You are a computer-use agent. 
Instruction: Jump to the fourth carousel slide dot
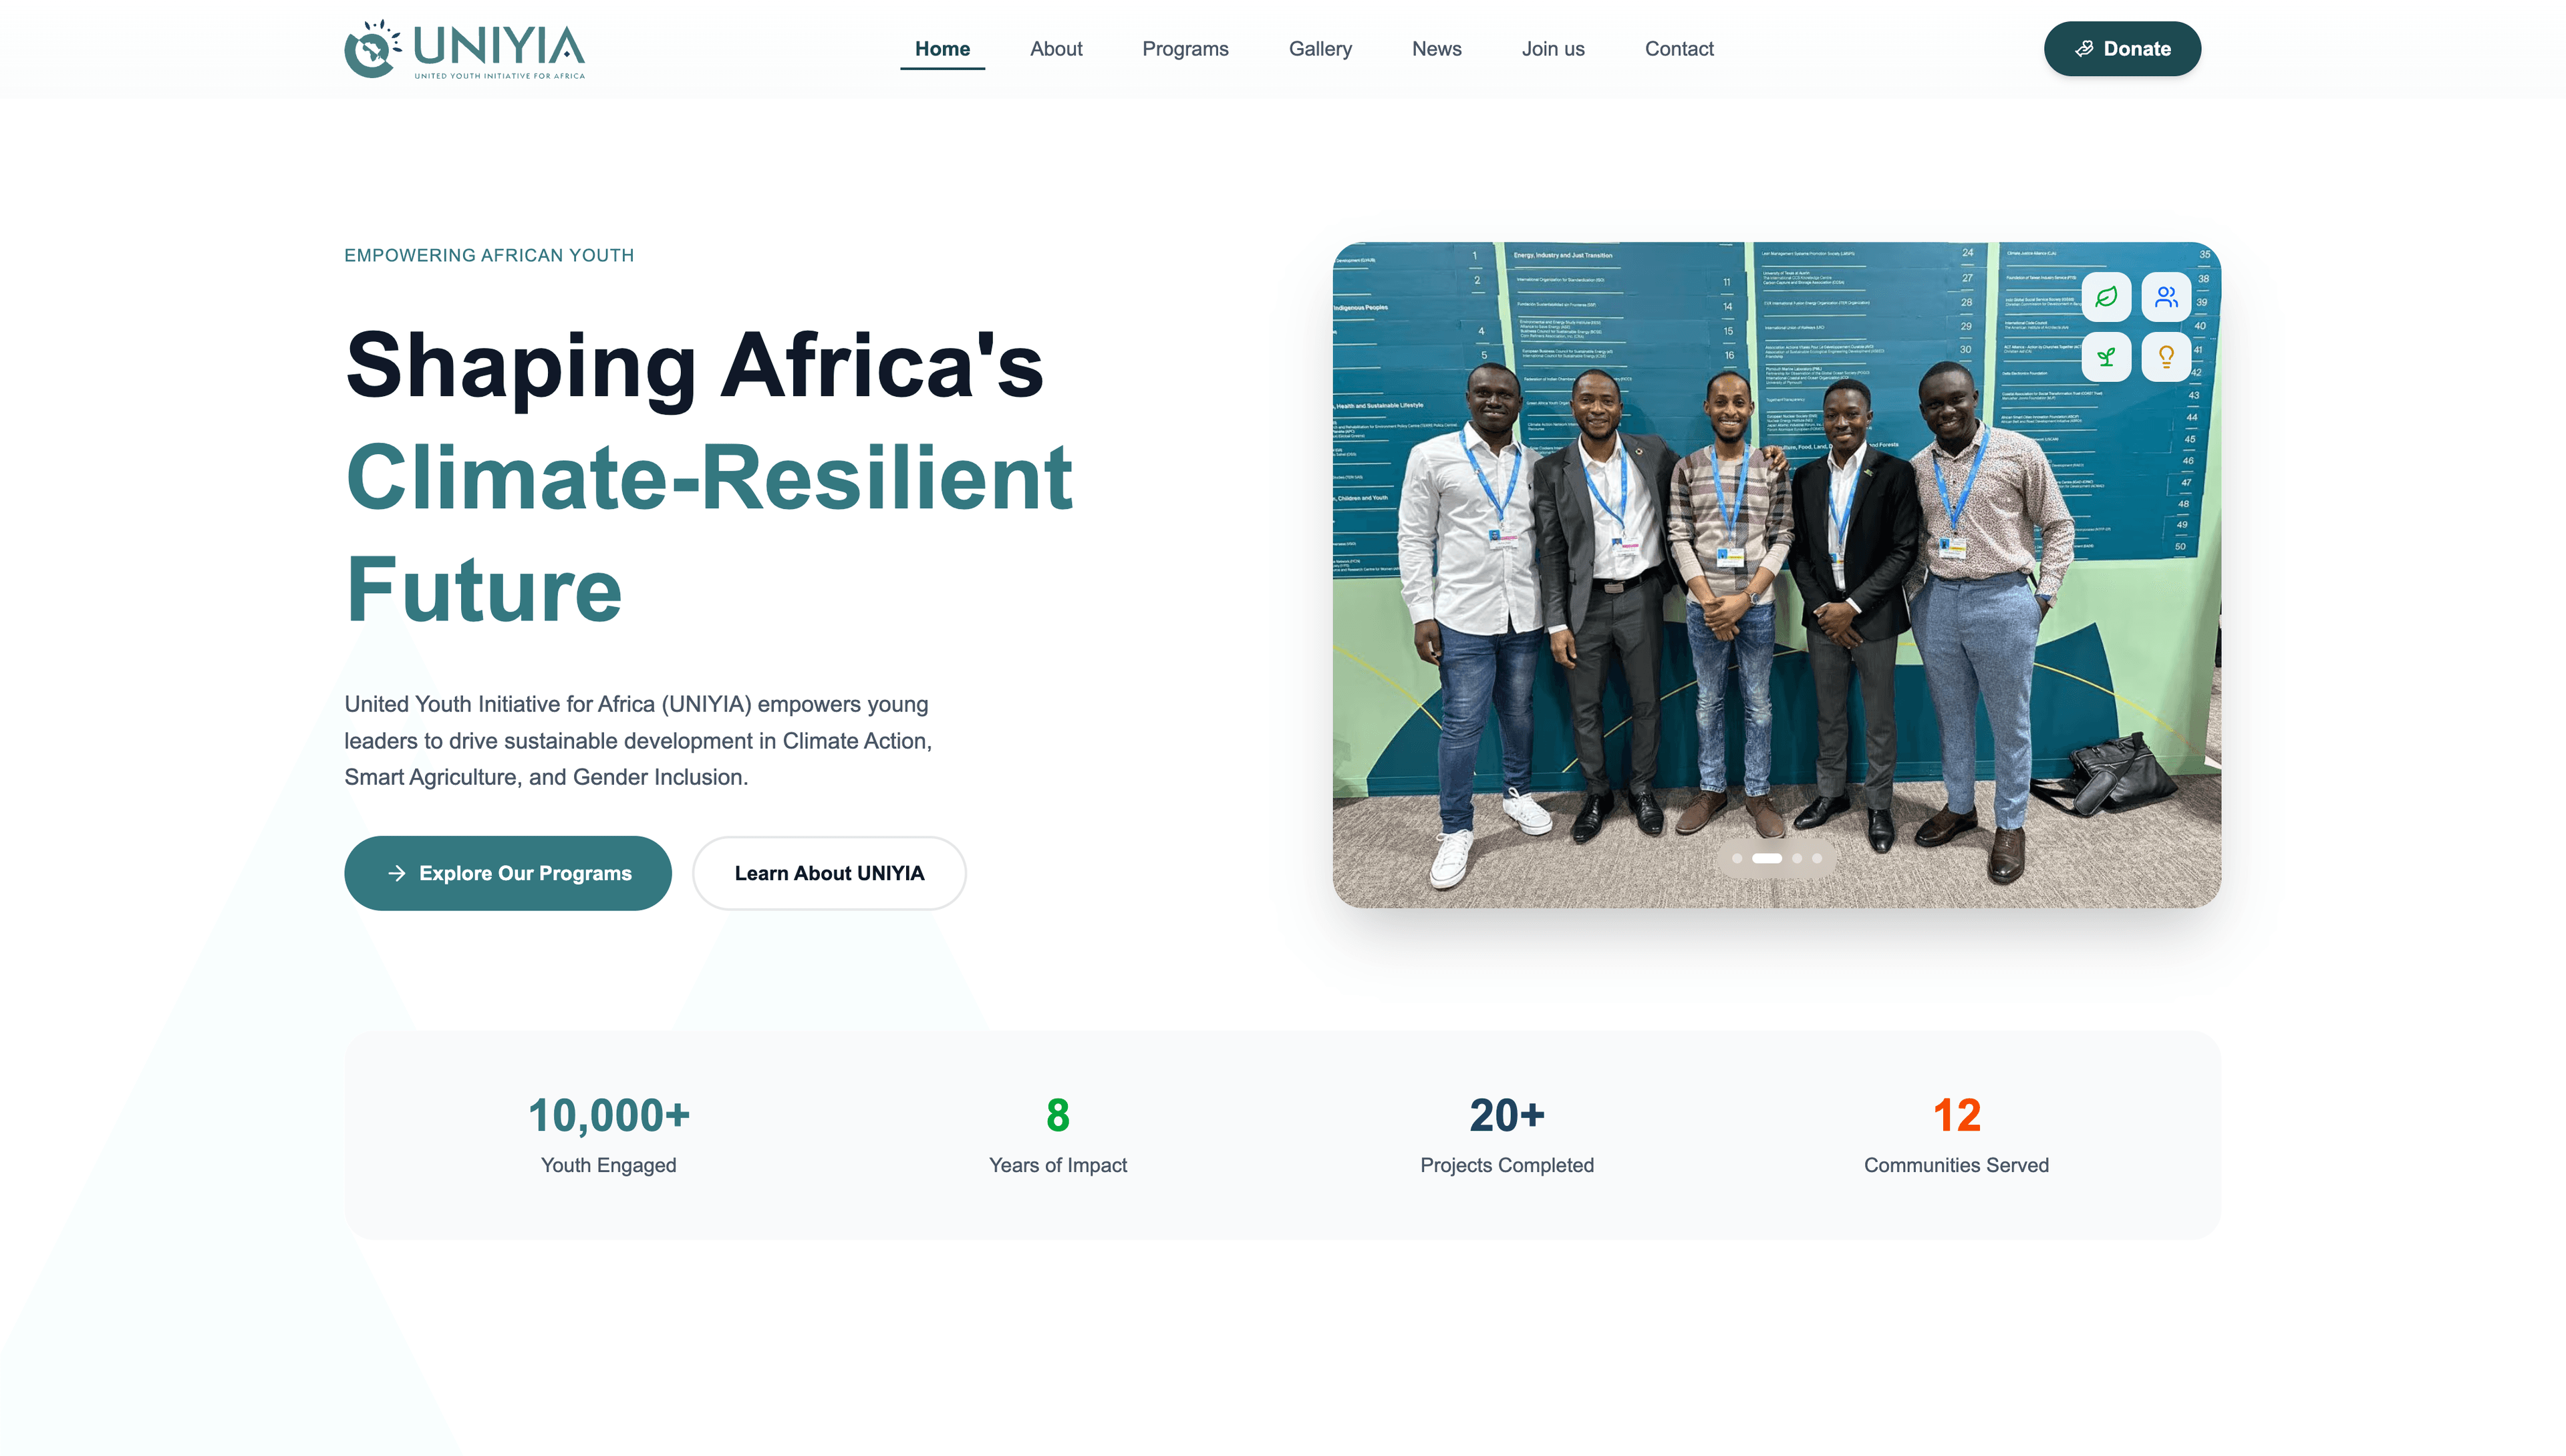(1817, 858)
